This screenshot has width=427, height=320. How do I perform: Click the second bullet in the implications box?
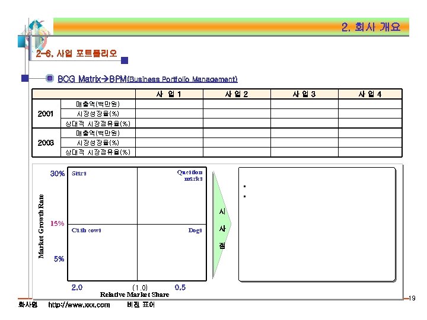pyautogui.click(x=244, y=196)
